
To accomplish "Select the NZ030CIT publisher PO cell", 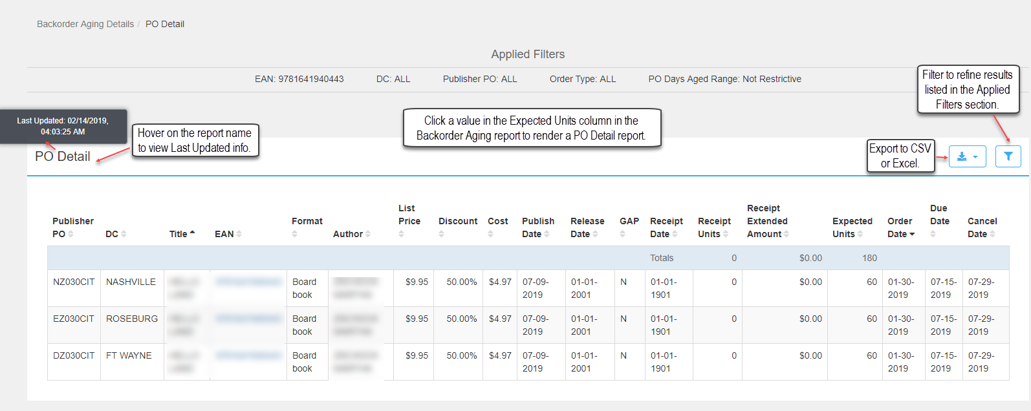I will coord(74,282).
